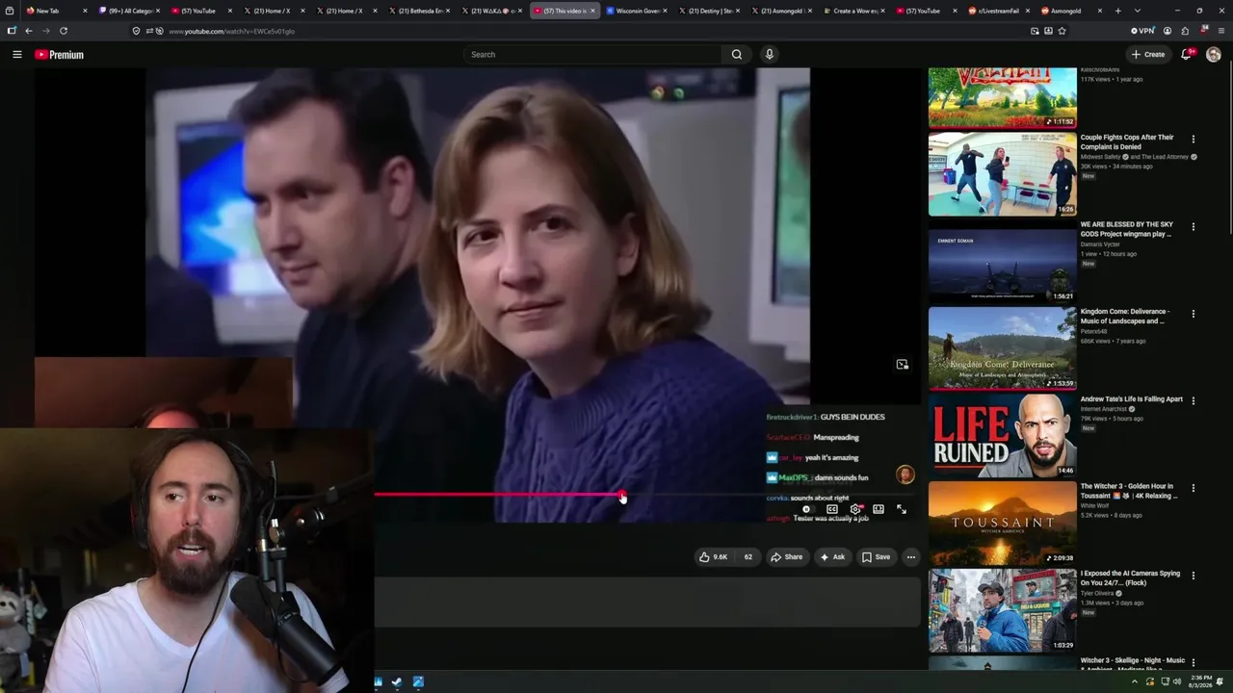Screen dimensions: 1233x693
Task: Open Midwest Safety channel link
Action: 1100,157
